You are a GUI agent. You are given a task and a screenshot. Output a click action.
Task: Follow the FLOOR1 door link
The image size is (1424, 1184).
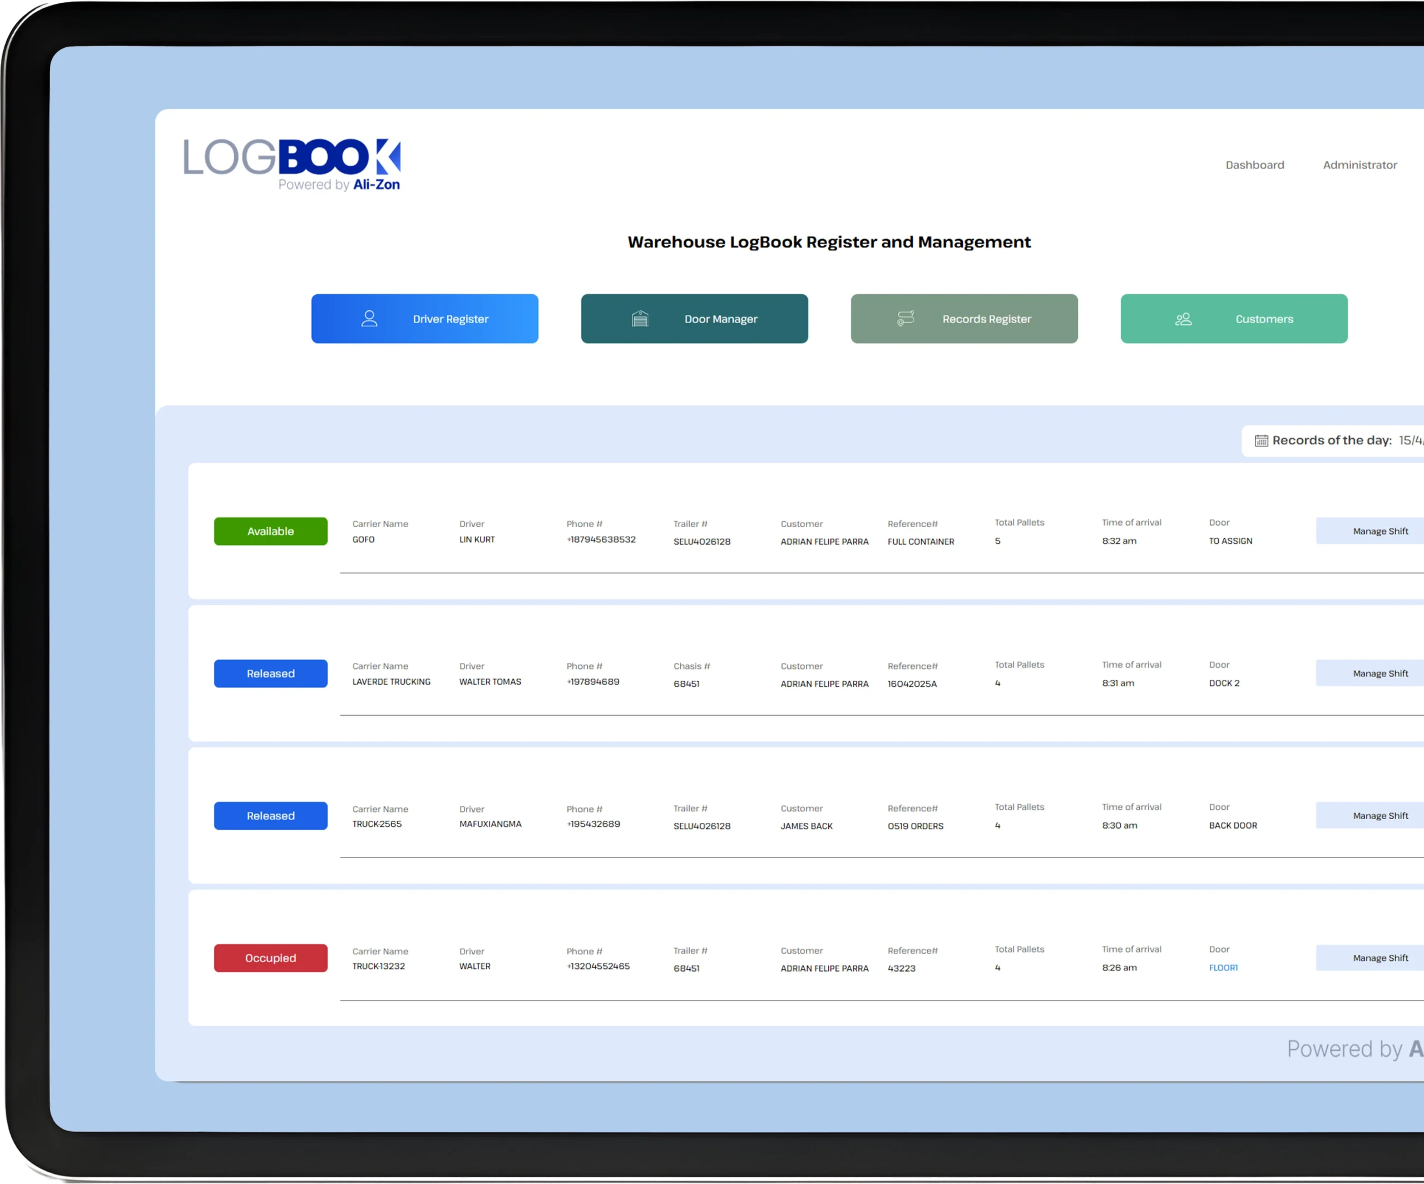tap(1223, 968)
